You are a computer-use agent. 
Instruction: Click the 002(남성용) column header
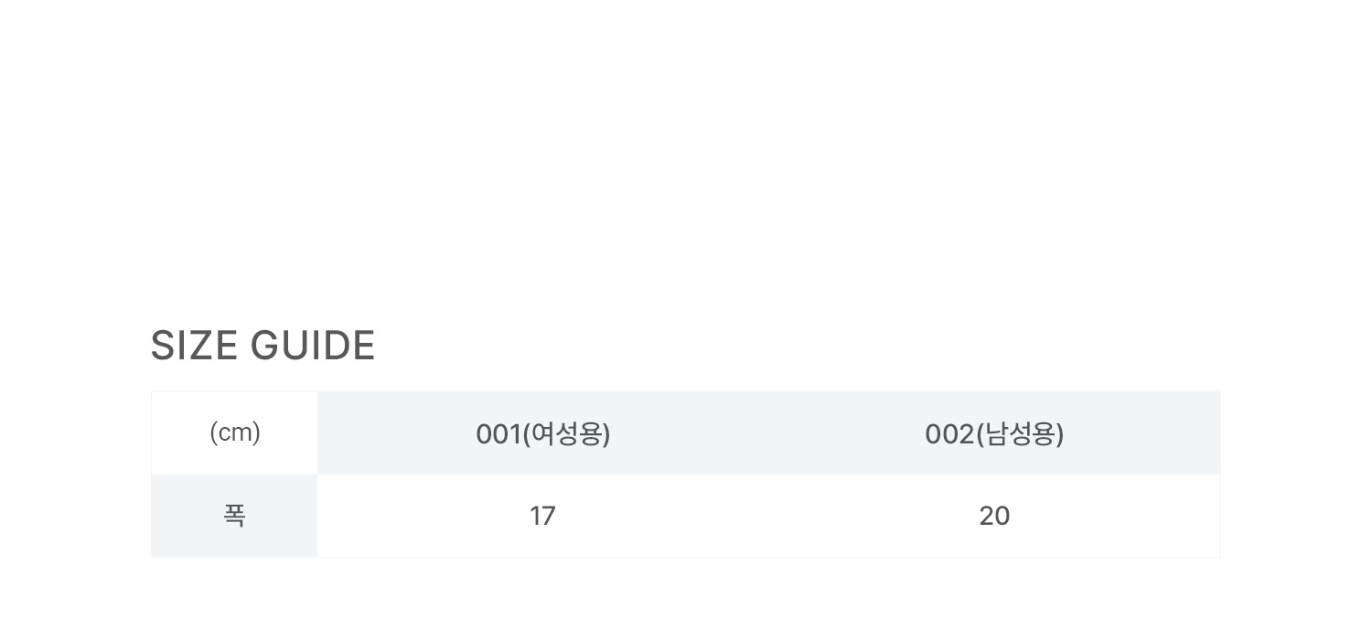tap(994, 433)
